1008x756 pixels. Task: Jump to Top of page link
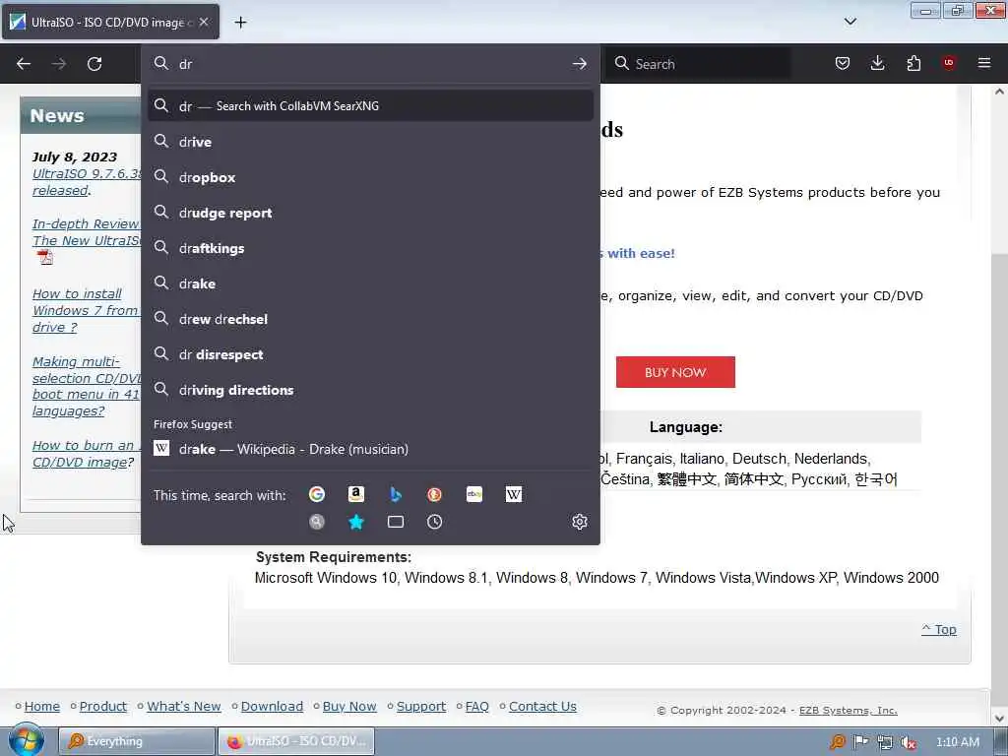pyautogui.click(x=939, y=629)
